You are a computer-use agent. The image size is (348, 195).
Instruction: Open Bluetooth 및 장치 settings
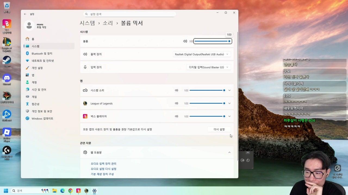42,53
